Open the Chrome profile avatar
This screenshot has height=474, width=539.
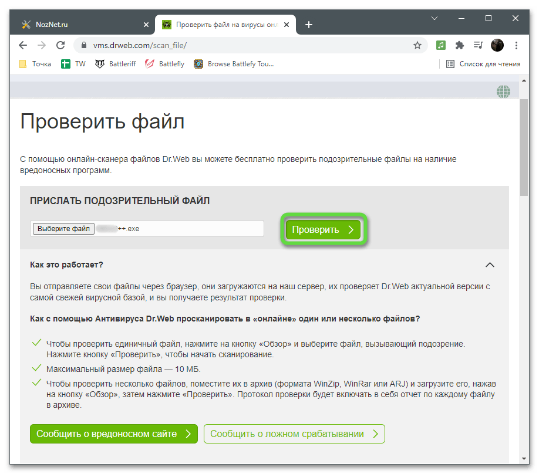click(497, 45)
